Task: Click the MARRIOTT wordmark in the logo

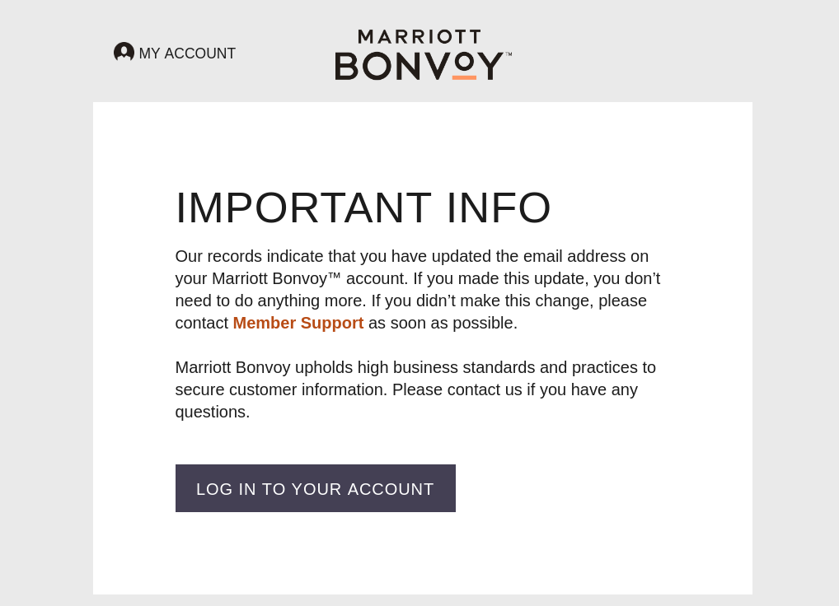Action: point(419,37)
